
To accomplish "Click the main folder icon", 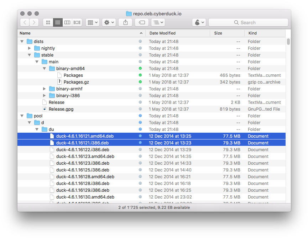I will coord(45,62).
